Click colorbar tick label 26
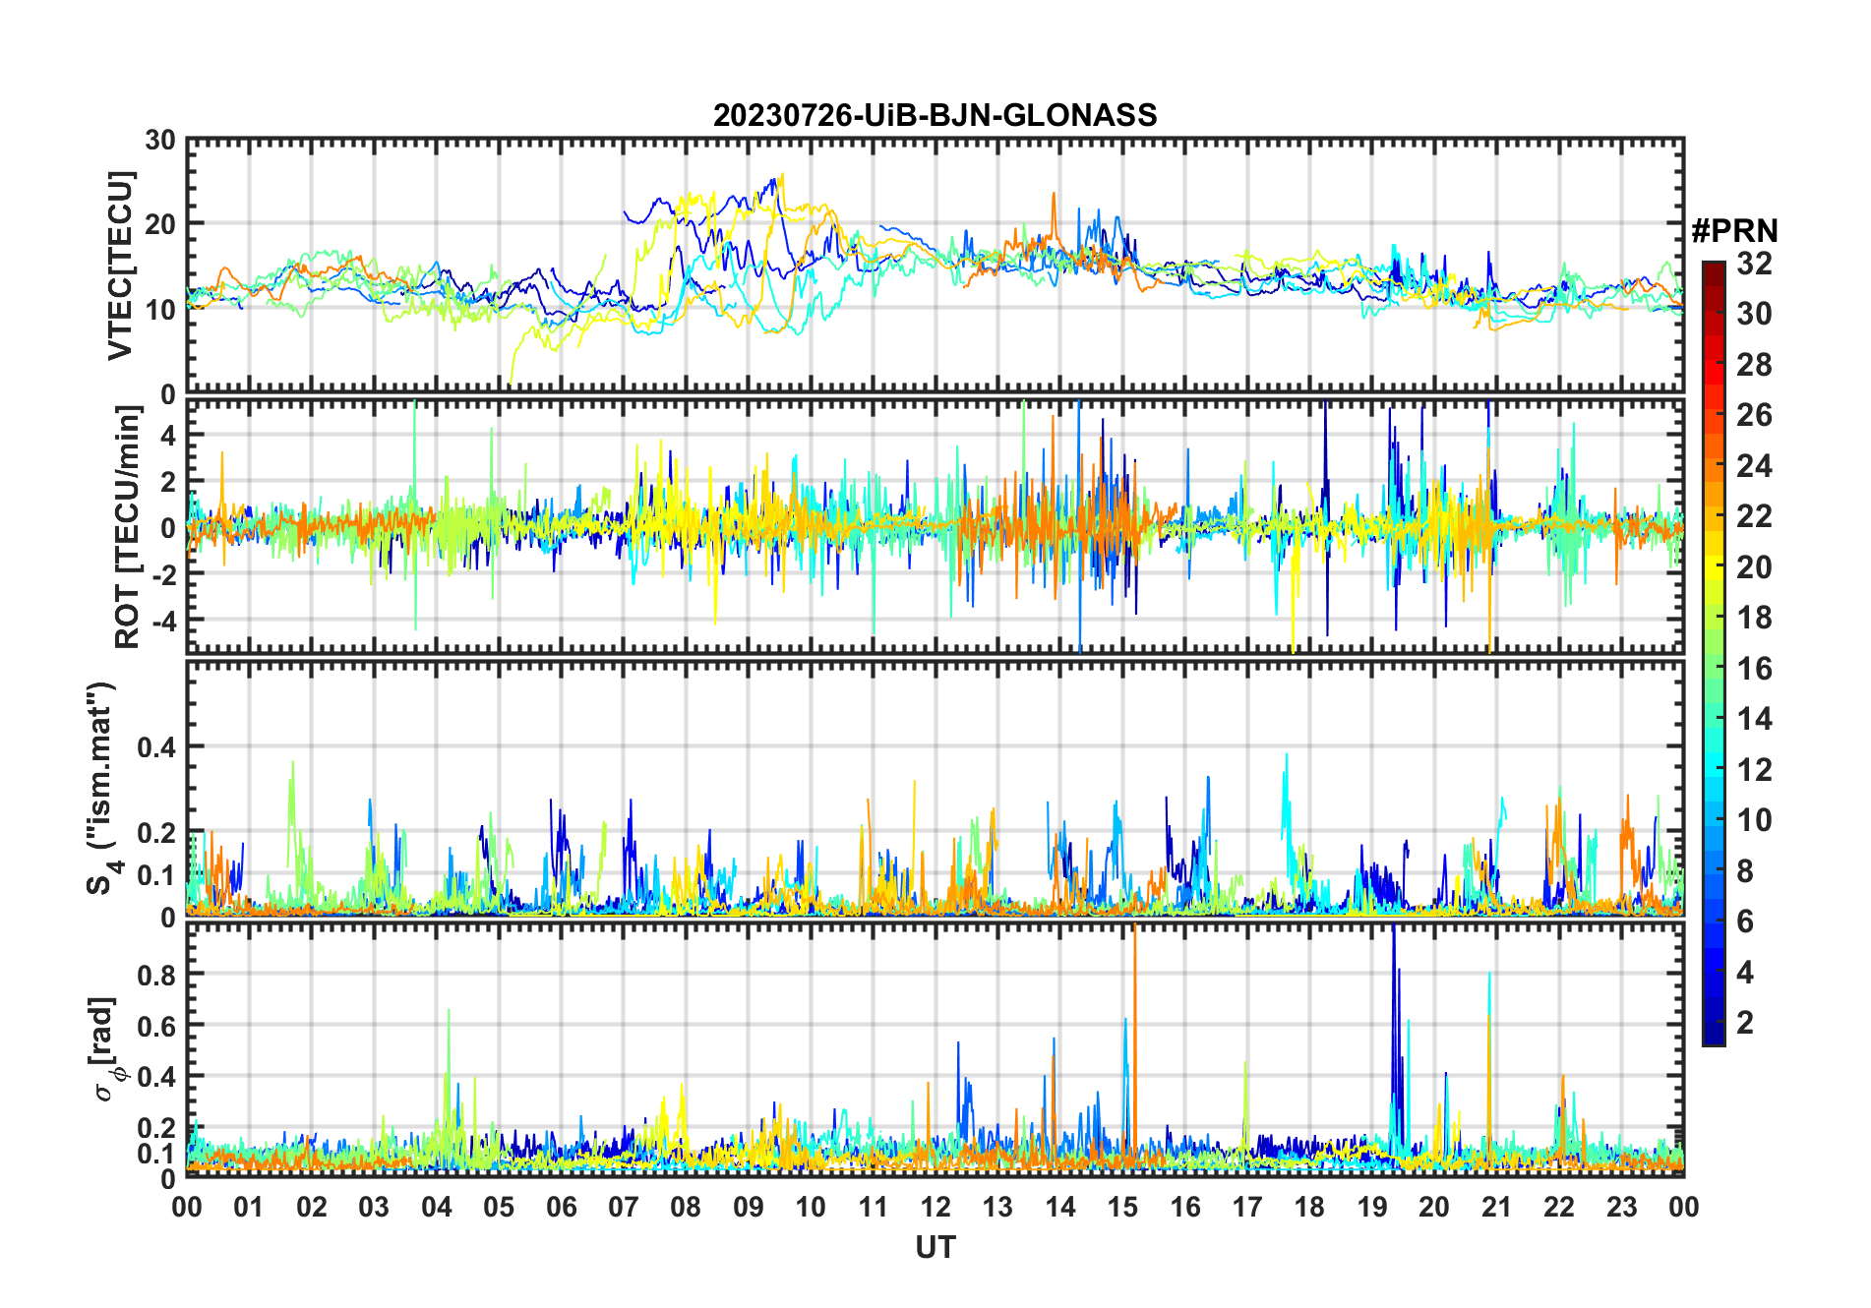Screen dimensions: 1871x1308 [1754, 415]
